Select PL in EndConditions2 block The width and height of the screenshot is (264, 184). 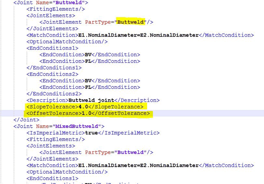point(88,87)
